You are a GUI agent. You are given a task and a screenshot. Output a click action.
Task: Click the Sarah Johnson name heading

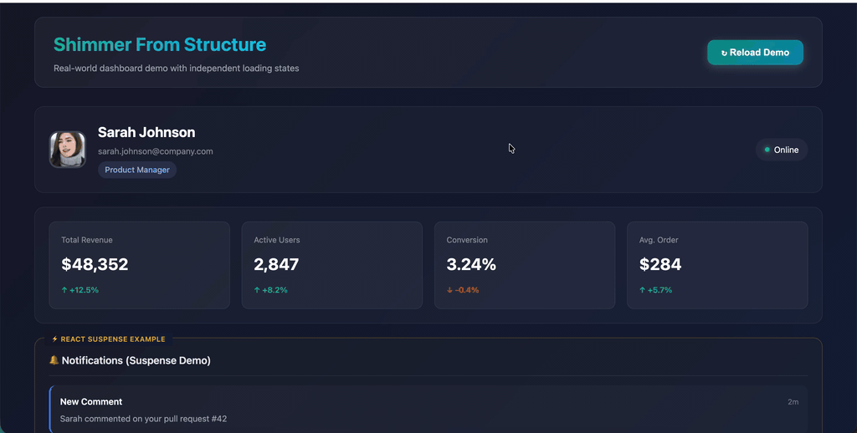point(146,132)
